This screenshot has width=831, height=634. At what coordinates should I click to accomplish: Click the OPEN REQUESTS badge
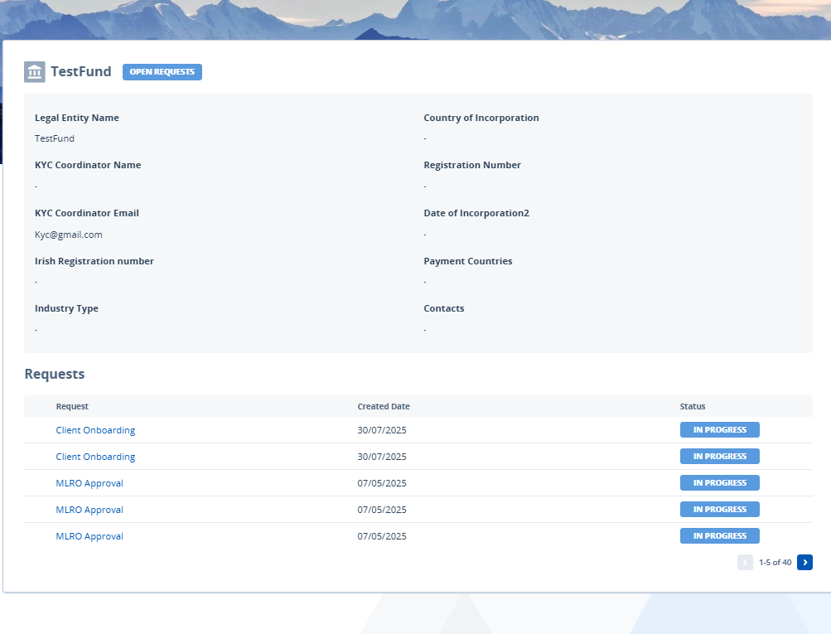pos(162,72)
